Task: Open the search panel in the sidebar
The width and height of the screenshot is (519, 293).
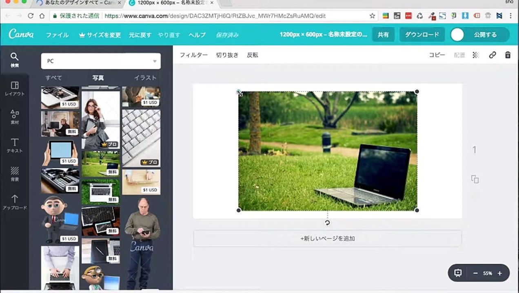Action: pyautogui.click(x=14, y=59)
